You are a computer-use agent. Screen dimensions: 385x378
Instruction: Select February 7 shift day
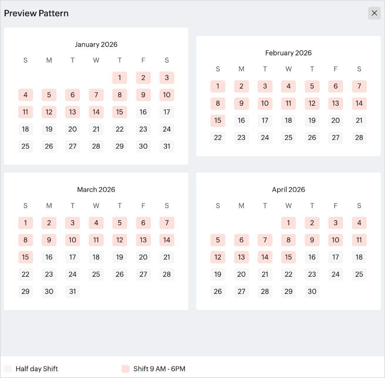tap(359, 86)
